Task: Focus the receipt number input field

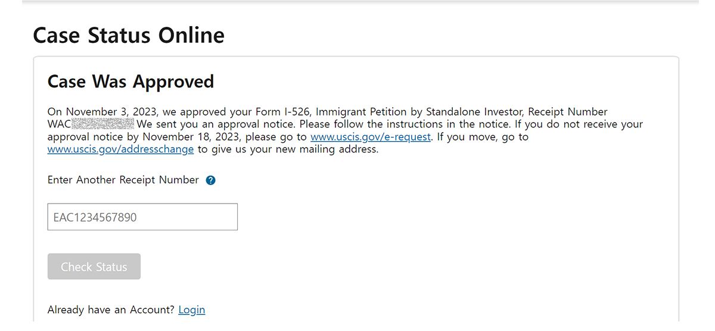Action: pyautogui.click(x=142, y=217)
